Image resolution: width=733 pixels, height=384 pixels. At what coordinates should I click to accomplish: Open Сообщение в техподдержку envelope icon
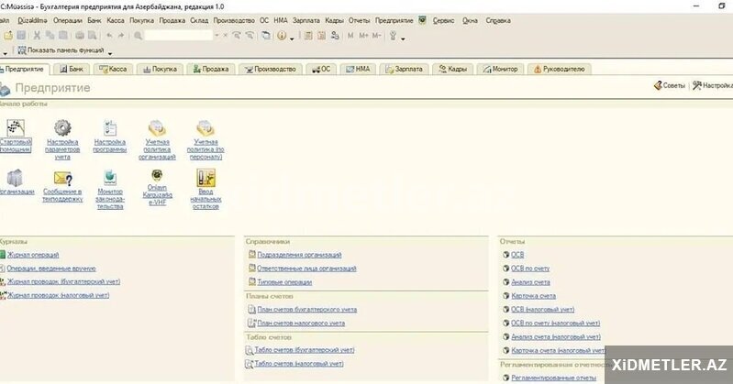point(62,178)
